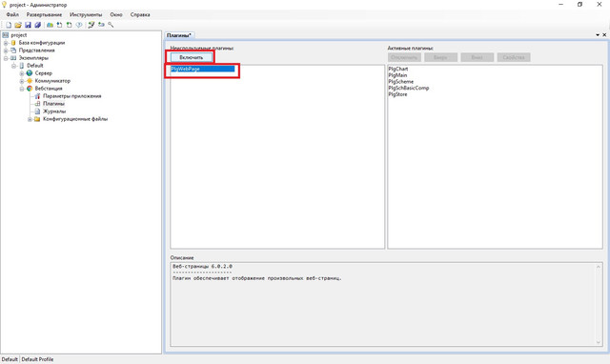Select the Default instance node
Viewport: 610px width, 364px height.
pos(35,66)
